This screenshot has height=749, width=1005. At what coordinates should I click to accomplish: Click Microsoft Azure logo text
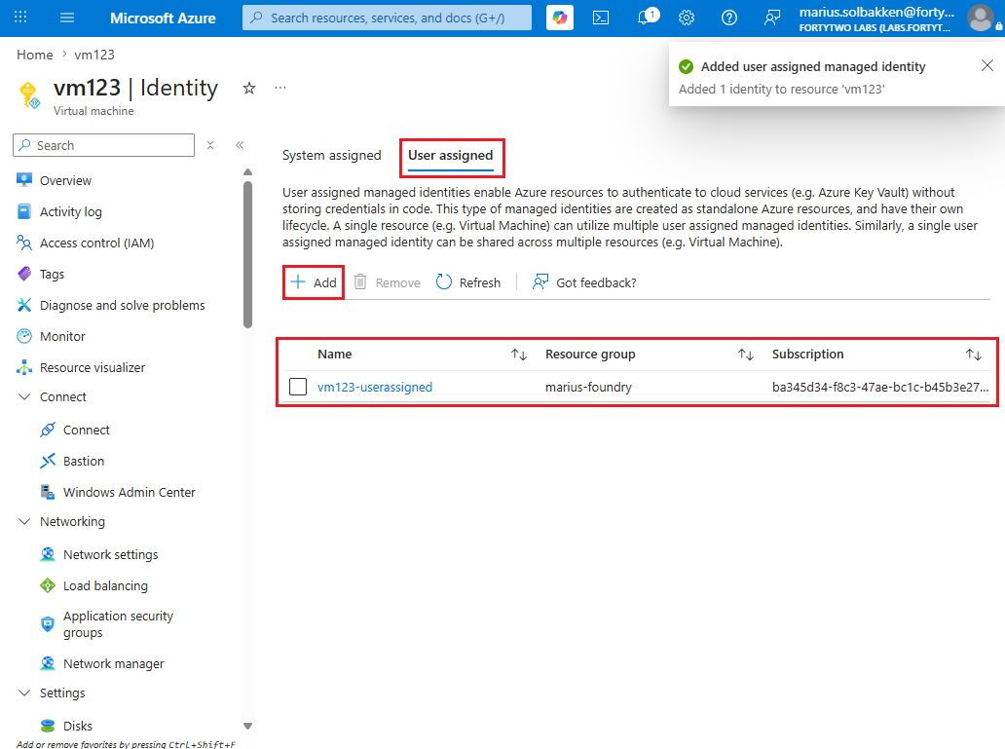pyautogui.click(x=163, y=18)
